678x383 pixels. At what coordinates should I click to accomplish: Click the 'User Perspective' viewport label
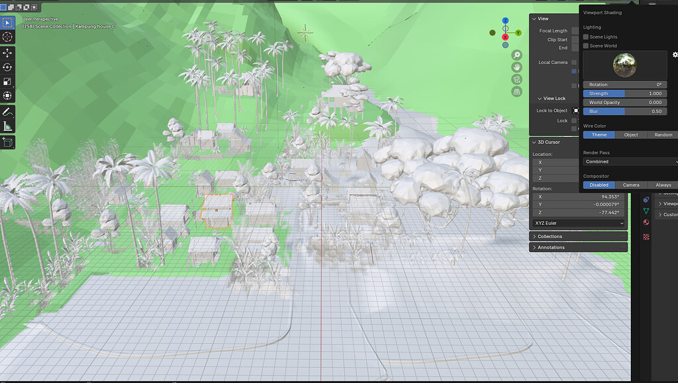(x=40, y=19)
